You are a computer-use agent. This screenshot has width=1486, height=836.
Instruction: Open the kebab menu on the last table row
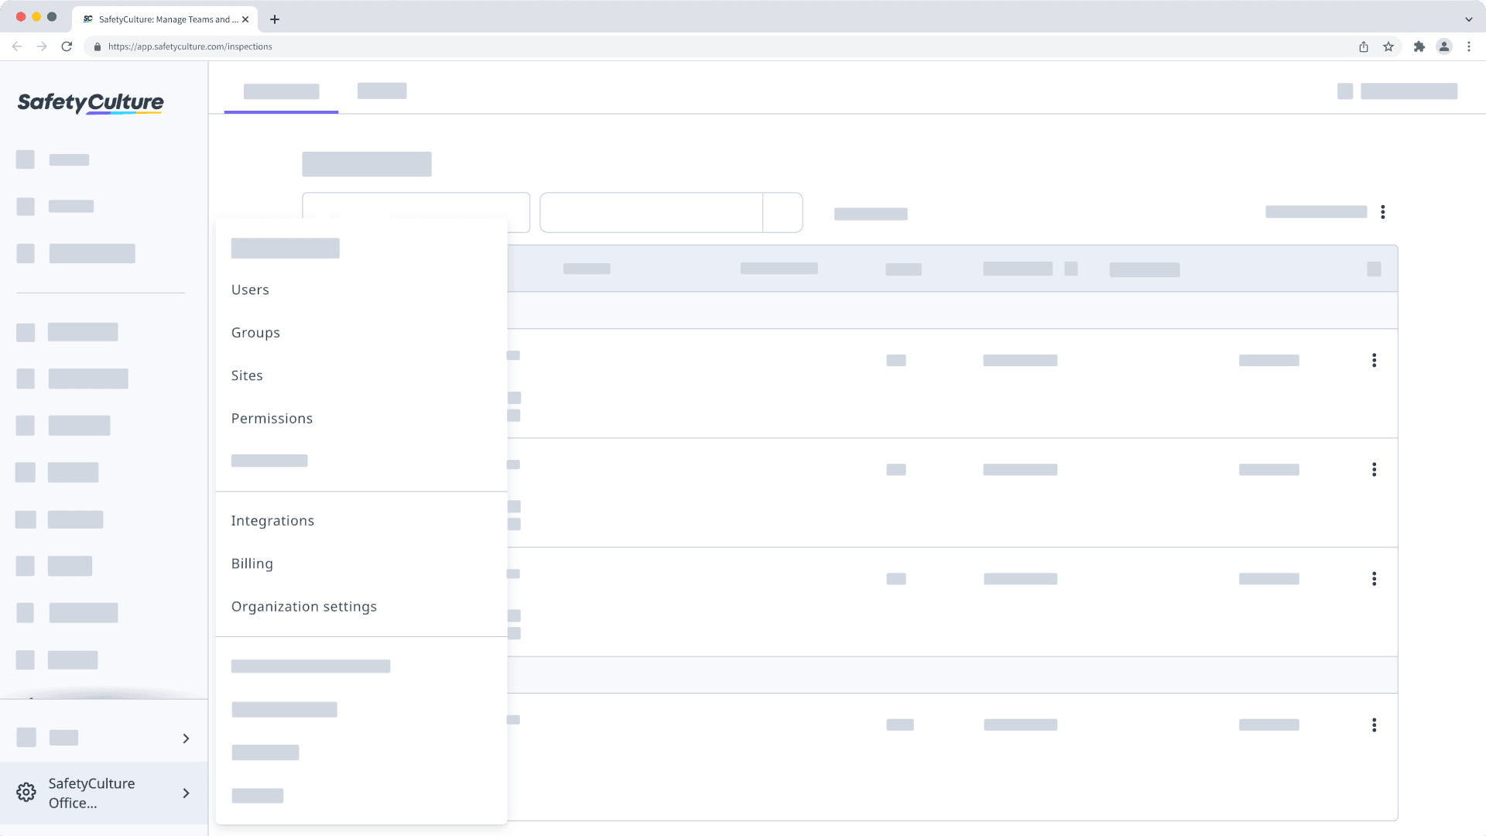pyautogui.click(x=1375, y=725)
